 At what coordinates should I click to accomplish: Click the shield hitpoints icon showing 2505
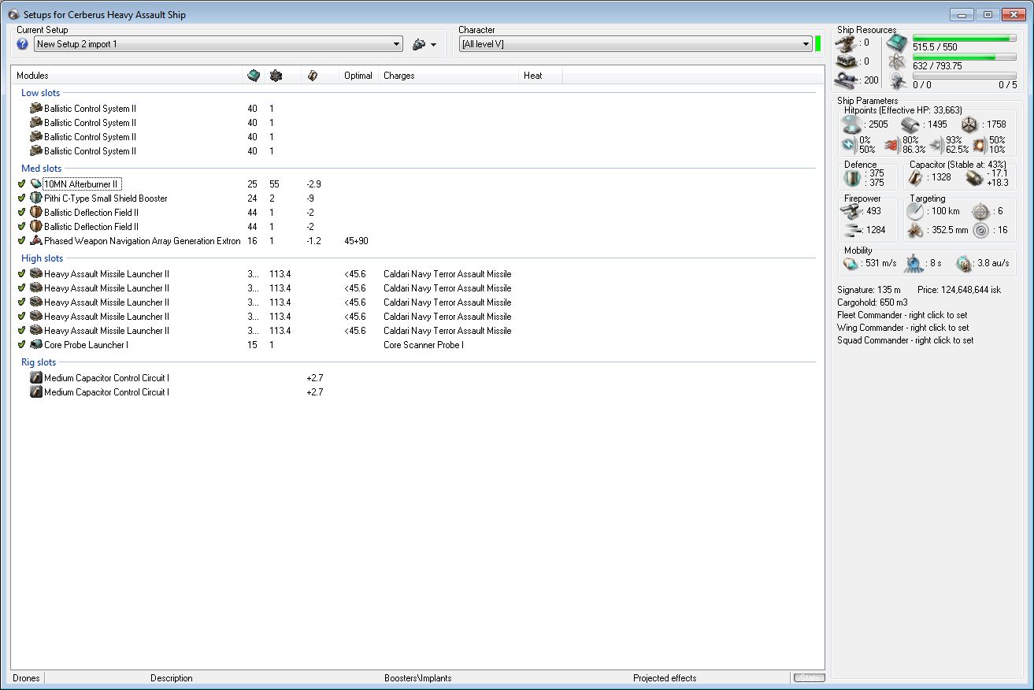coord(851,124)
